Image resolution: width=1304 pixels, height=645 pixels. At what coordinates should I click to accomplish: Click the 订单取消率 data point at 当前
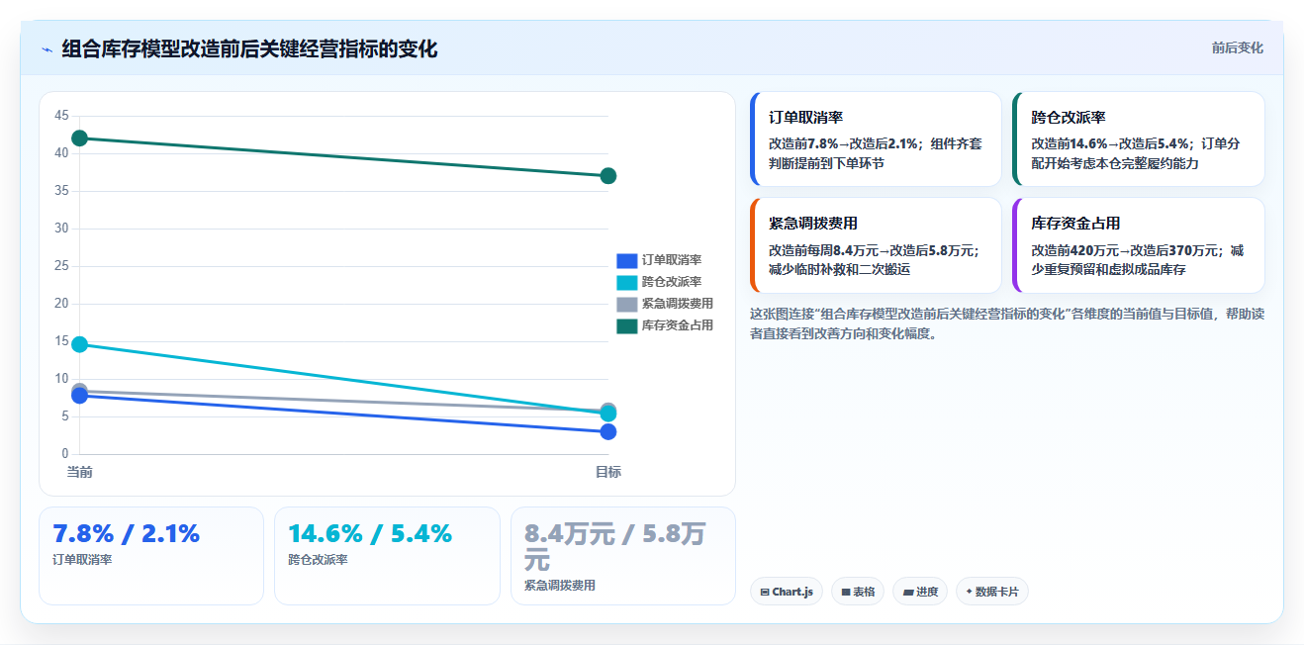click(x=80, y=397)
